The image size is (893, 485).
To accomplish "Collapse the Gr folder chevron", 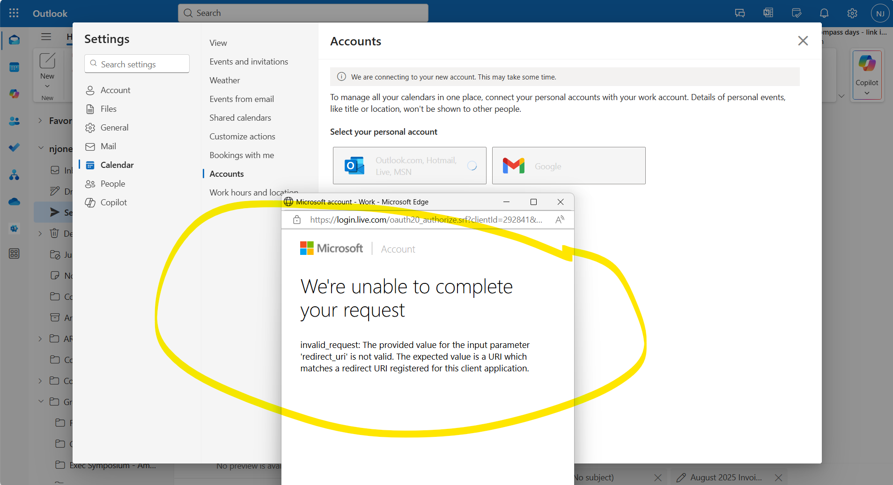I will pyautogui.click(x=41, y=401).
